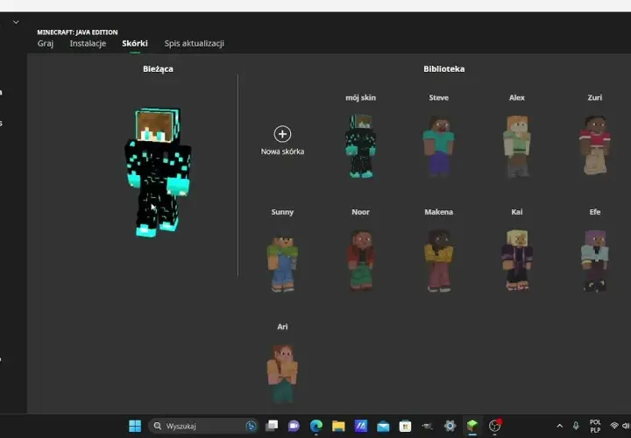Click the Nowa skórka plus icon
Screen dimensions: 631x438
tap(282, 134)
